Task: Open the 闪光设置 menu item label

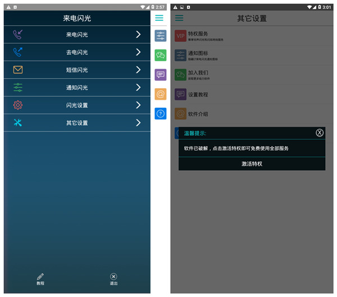Action: point(77,106)
